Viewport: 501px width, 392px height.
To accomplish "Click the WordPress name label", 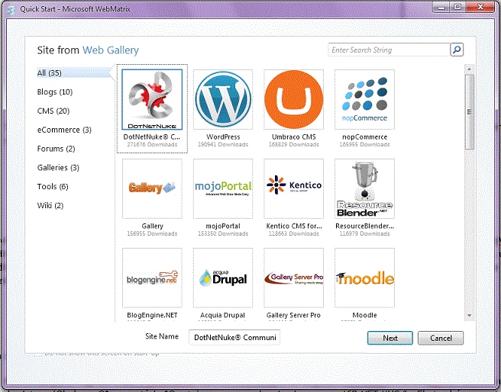I will 223,137.
